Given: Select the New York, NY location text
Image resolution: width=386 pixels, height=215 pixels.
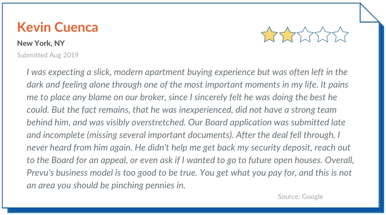Looking at the screenshot, I should click(41, 43).
